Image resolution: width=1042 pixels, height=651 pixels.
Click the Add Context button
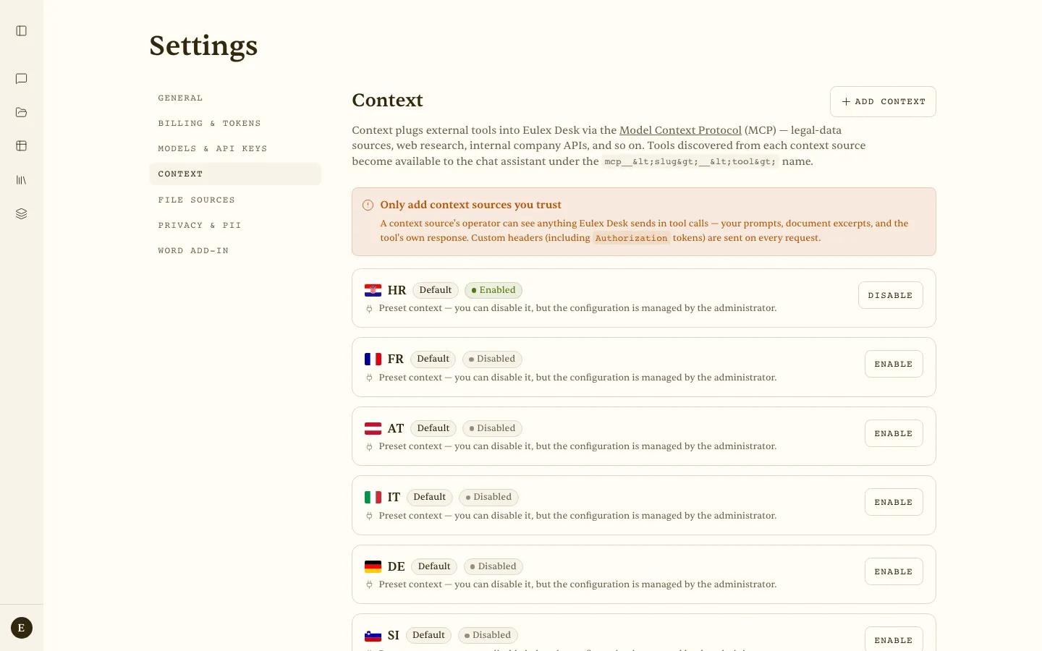883,101
